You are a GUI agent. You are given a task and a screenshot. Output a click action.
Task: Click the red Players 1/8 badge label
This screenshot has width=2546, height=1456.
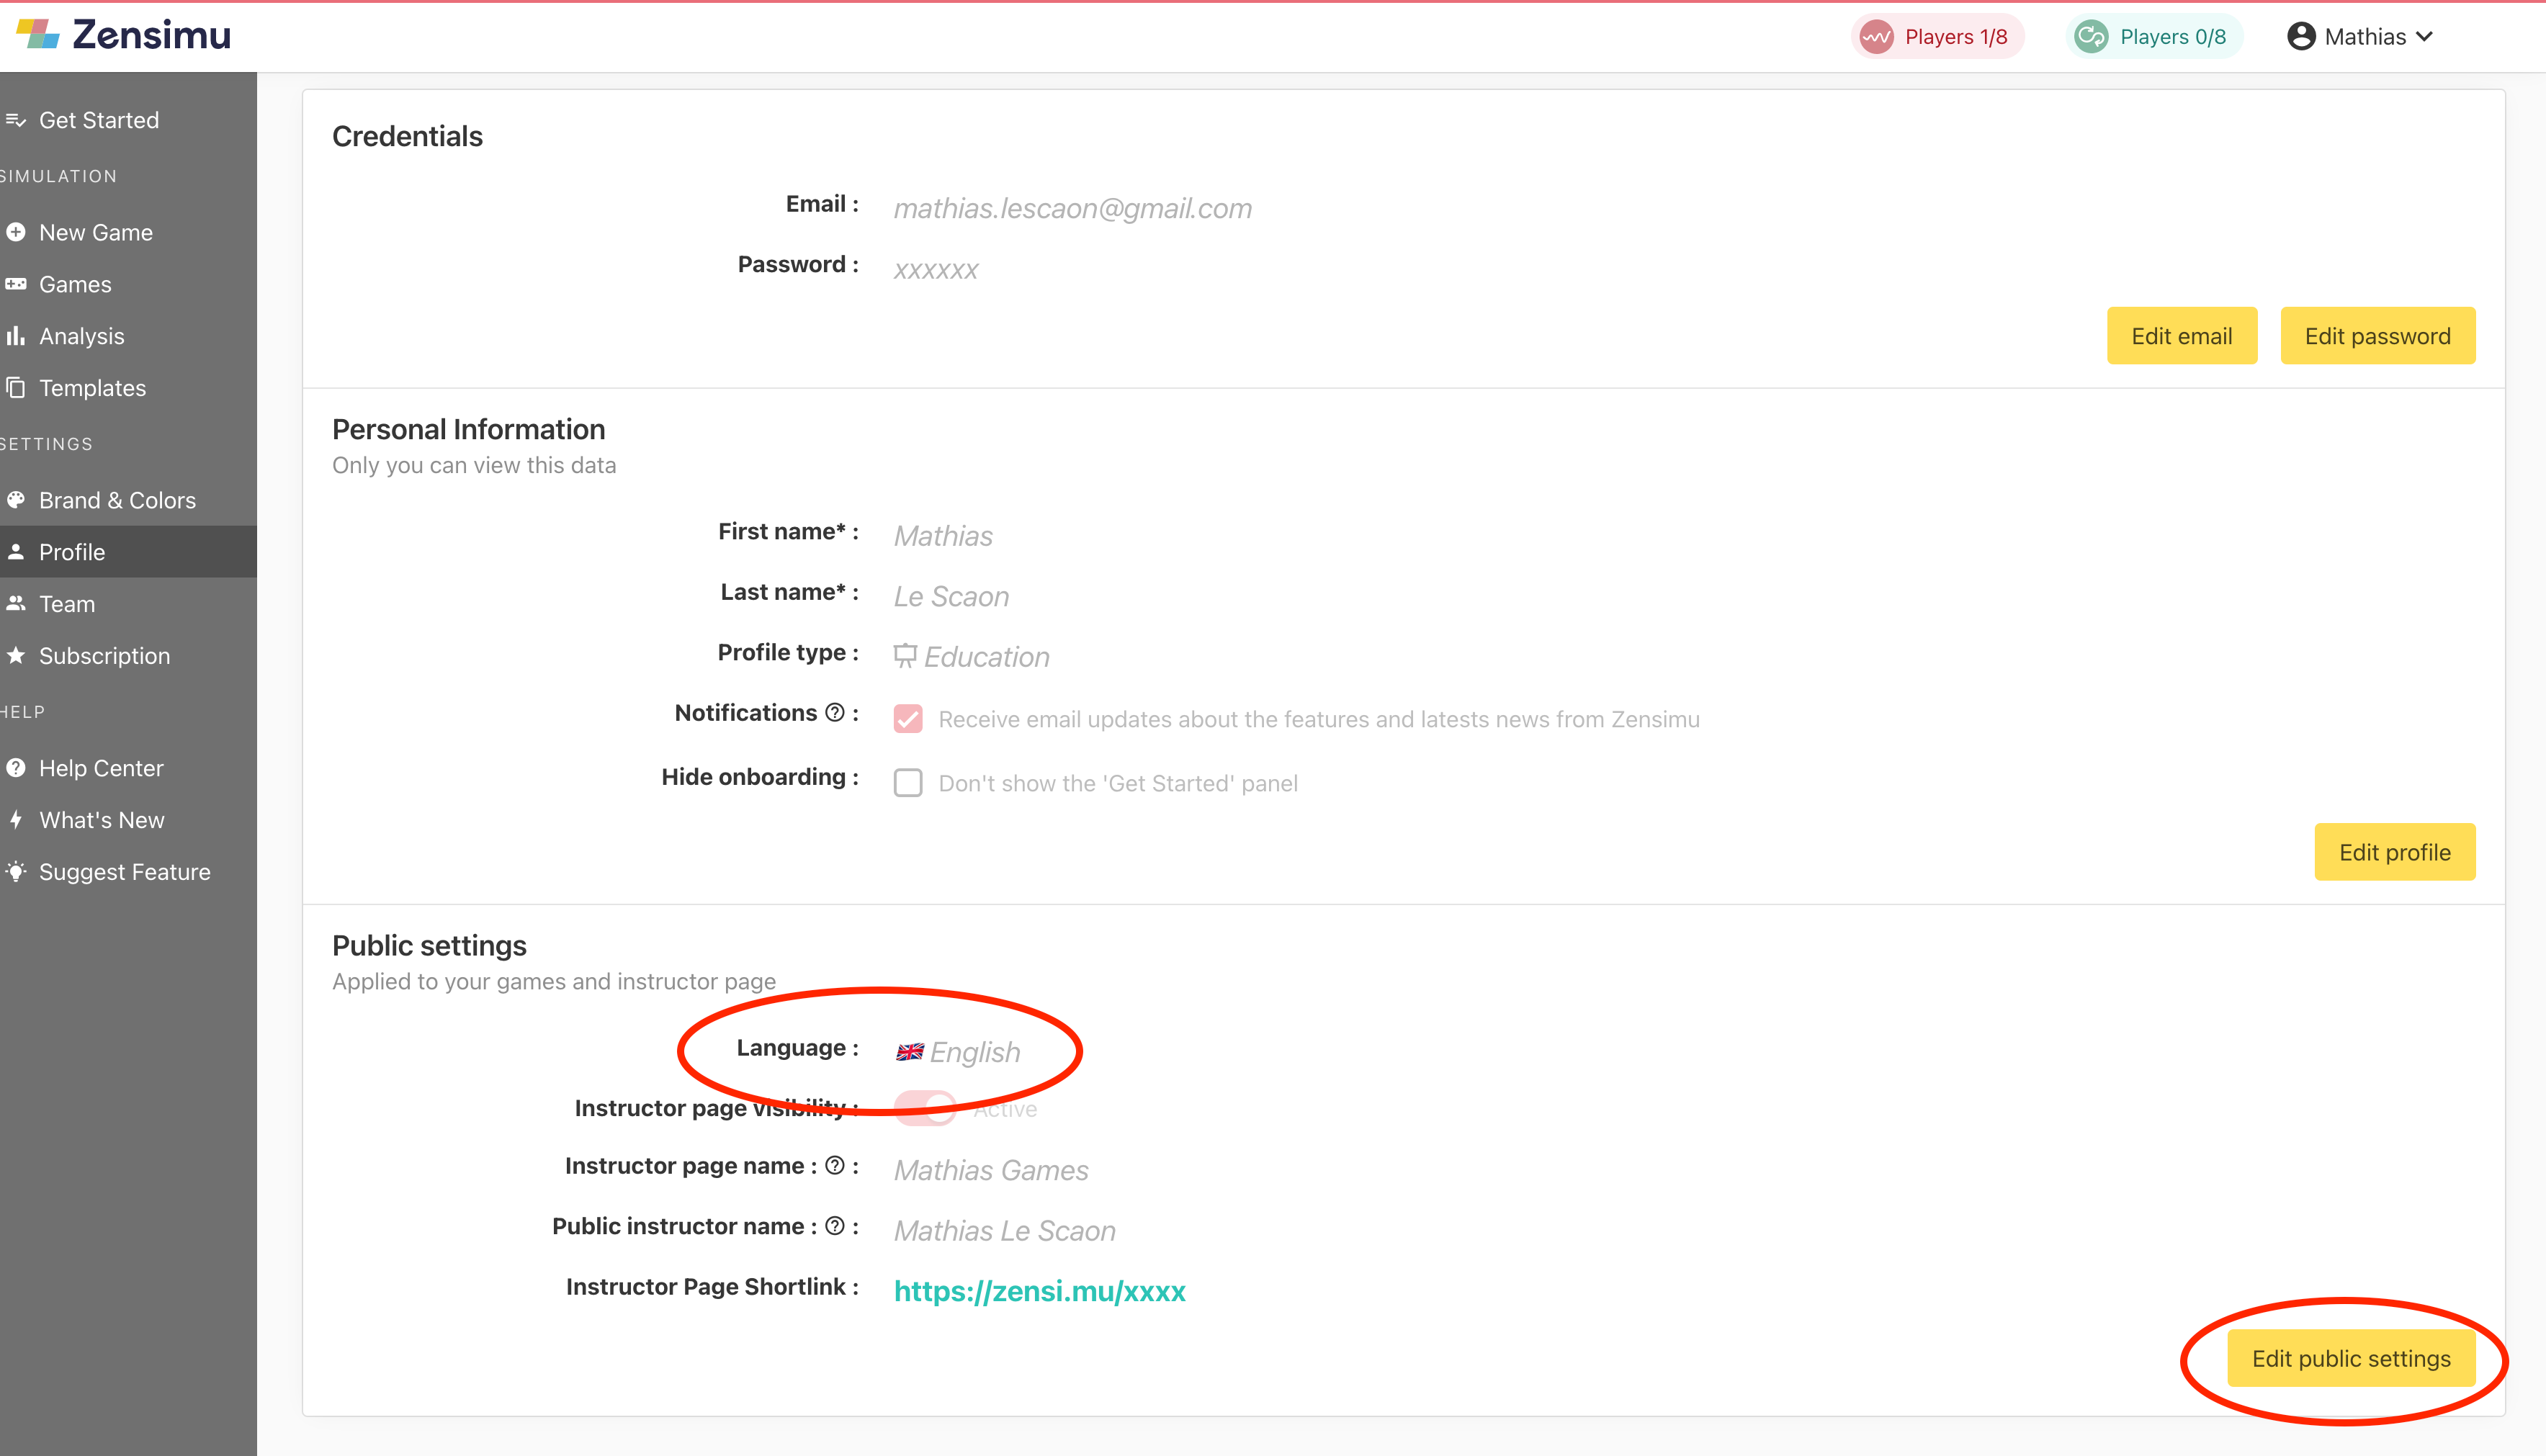pos(1956,37)
